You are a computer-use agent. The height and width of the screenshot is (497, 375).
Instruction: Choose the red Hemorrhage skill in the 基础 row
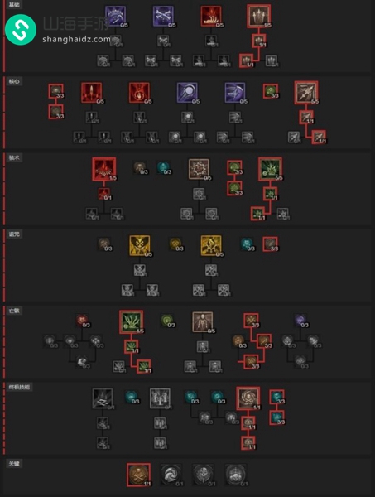pyautogui.click(x=211, y=16)
